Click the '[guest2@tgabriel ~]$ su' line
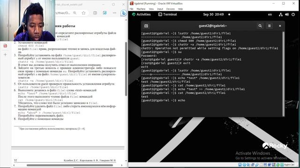 coord(161,52)
